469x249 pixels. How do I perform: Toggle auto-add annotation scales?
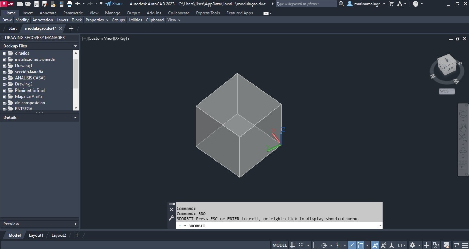pyautogui.click(x=383, y=245)
